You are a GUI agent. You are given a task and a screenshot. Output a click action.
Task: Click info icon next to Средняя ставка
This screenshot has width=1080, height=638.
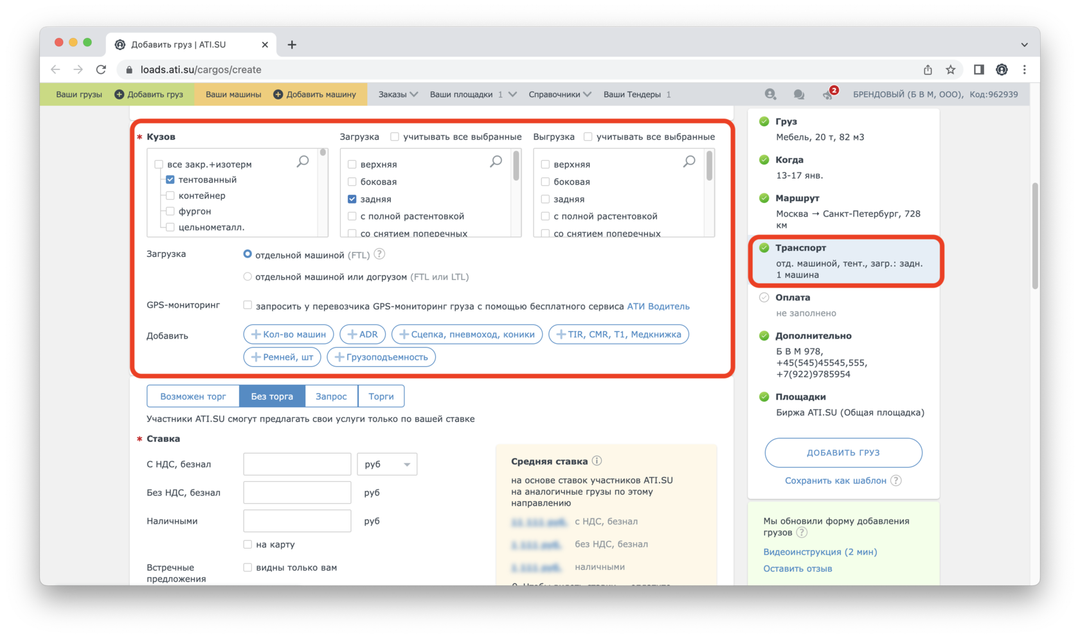(x=597, y=461)
